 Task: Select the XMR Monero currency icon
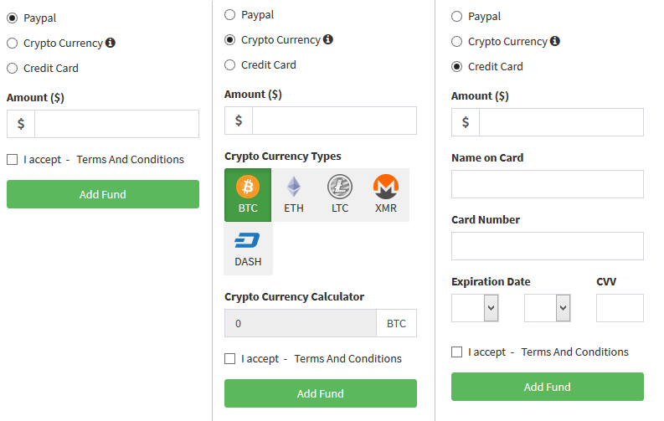[x=386, y=195]
